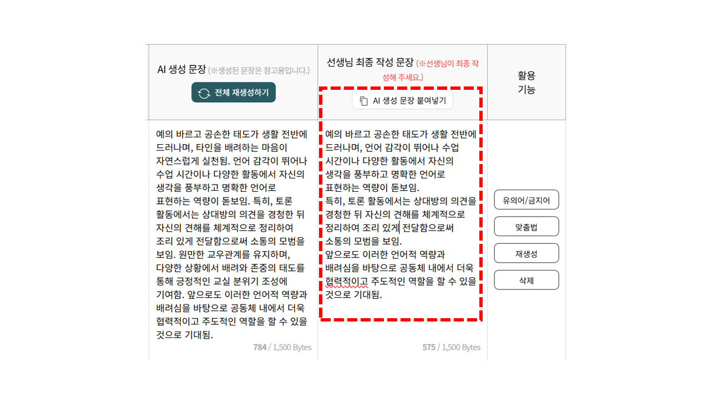Image resolution: width=714 pixels, height=398 pixels.
Task: Open the 유의어/금지어 function
Action: [x=526, y=200]
